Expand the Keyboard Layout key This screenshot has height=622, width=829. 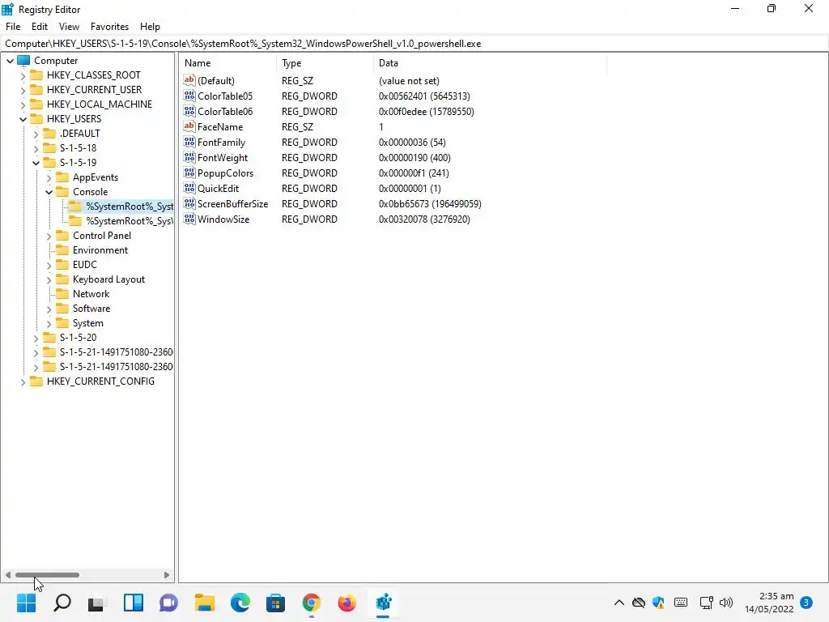point(49,279)
